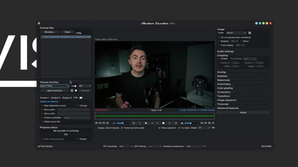Uncheck Frame-by-frame audio
The width and height of the screenshot is (298, 167).
coord(122,128)
